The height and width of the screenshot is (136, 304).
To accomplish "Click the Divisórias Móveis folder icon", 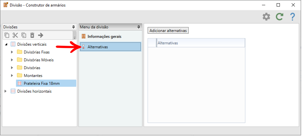I will point(20,60).
